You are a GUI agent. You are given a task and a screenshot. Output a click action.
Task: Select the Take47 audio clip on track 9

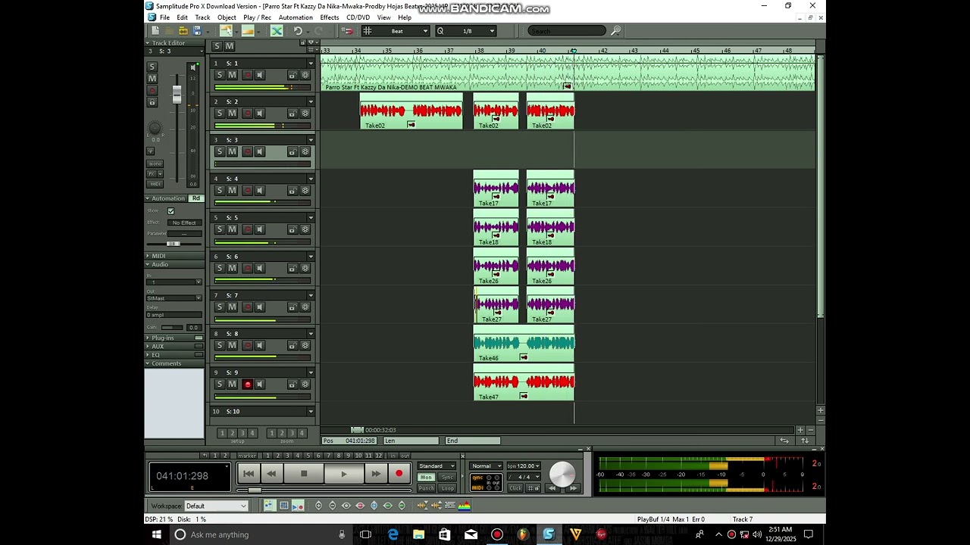(524, 383)
